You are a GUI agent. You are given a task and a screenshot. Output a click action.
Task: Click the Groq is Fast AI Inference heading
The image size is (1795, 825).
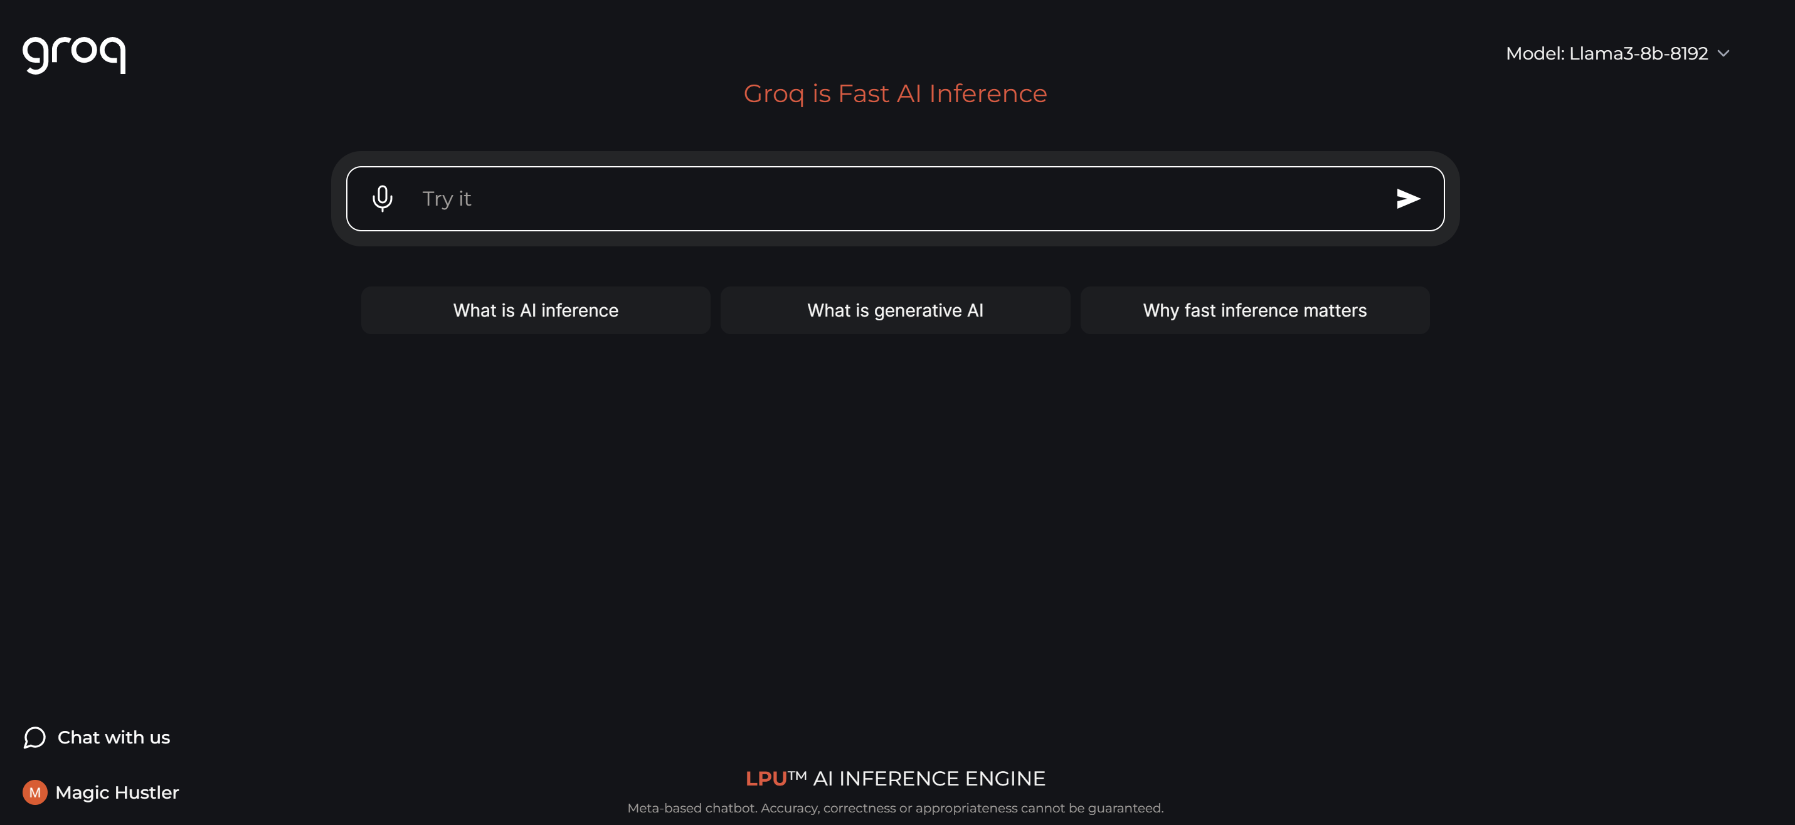(x=895, y=93)
